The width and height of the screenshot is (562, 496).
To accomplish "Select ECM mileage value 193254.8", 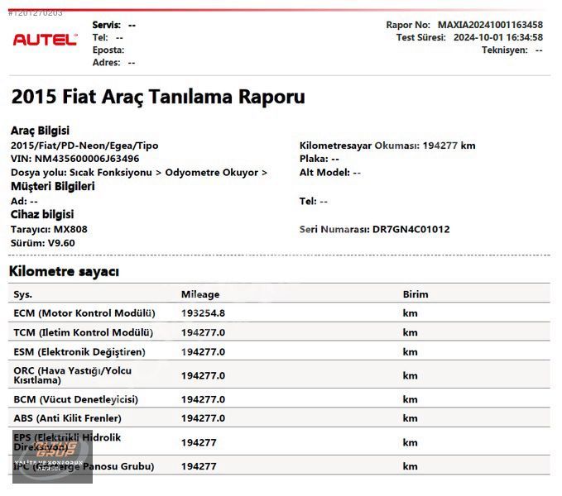I will point(203,313).
